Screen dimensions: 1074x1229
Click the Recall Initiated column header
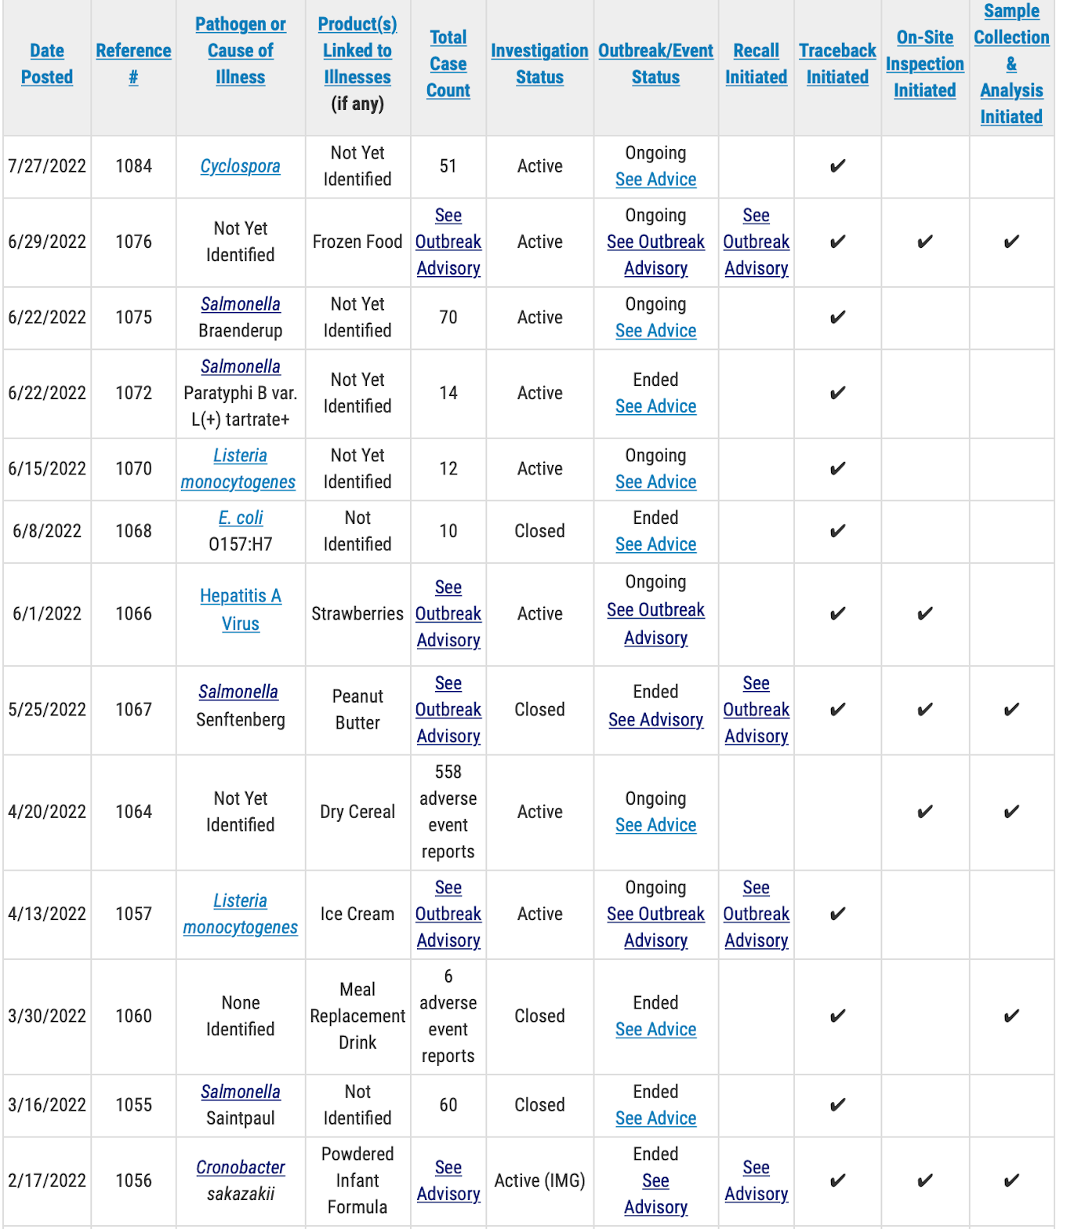[x=756, y=64]
